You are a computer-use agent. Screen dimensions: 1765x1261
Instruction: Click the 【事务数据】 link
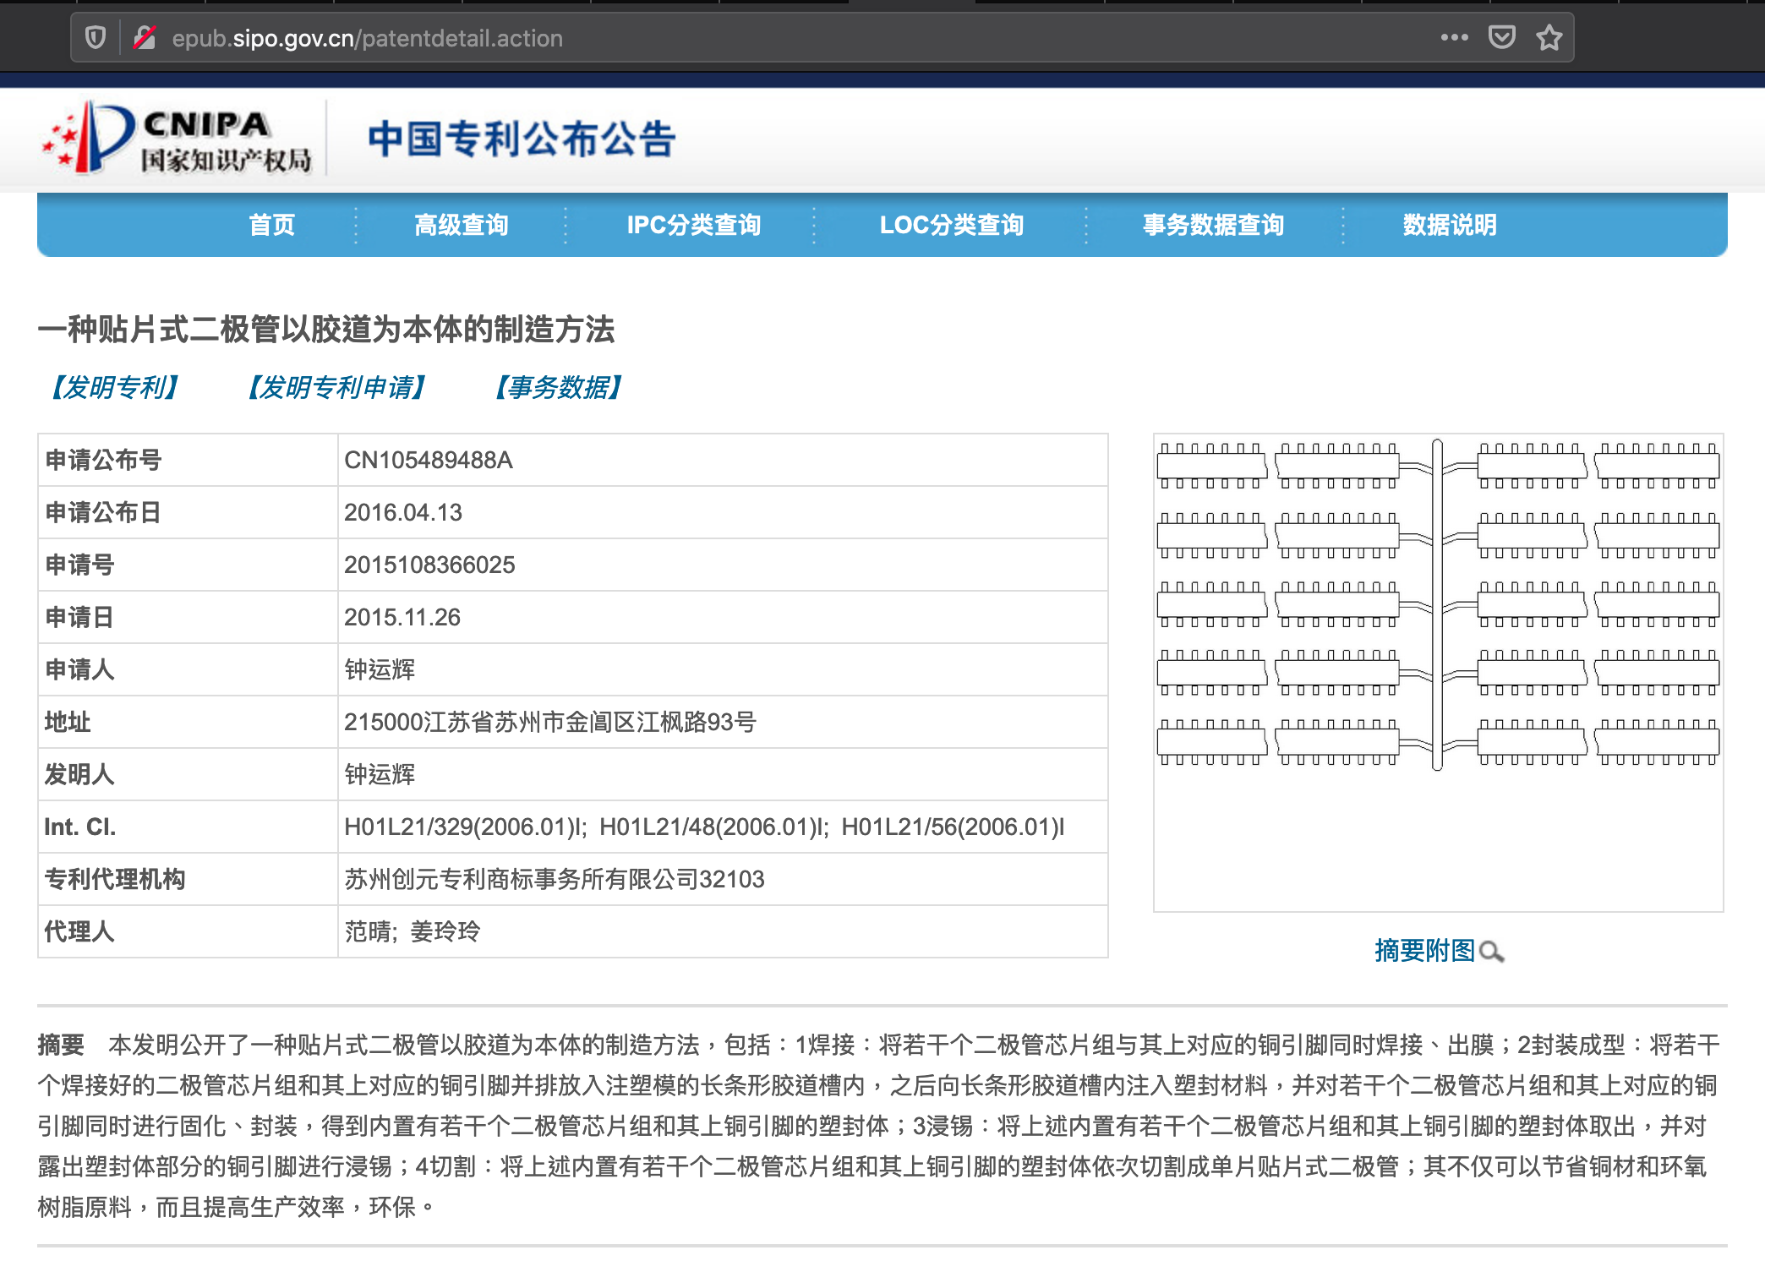559,387
